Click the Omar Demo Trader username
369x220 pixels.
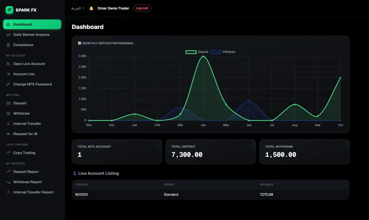(113, 8)
